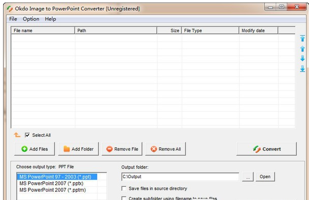Start conversion with the Convert button

pyautogui.click(x=267, y=149)
